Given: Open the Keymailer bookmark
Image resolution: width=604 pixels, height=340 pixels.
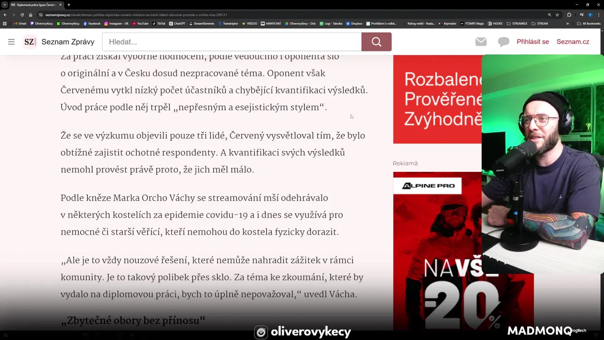Looking at the screenshot, I should coord(448,23).
